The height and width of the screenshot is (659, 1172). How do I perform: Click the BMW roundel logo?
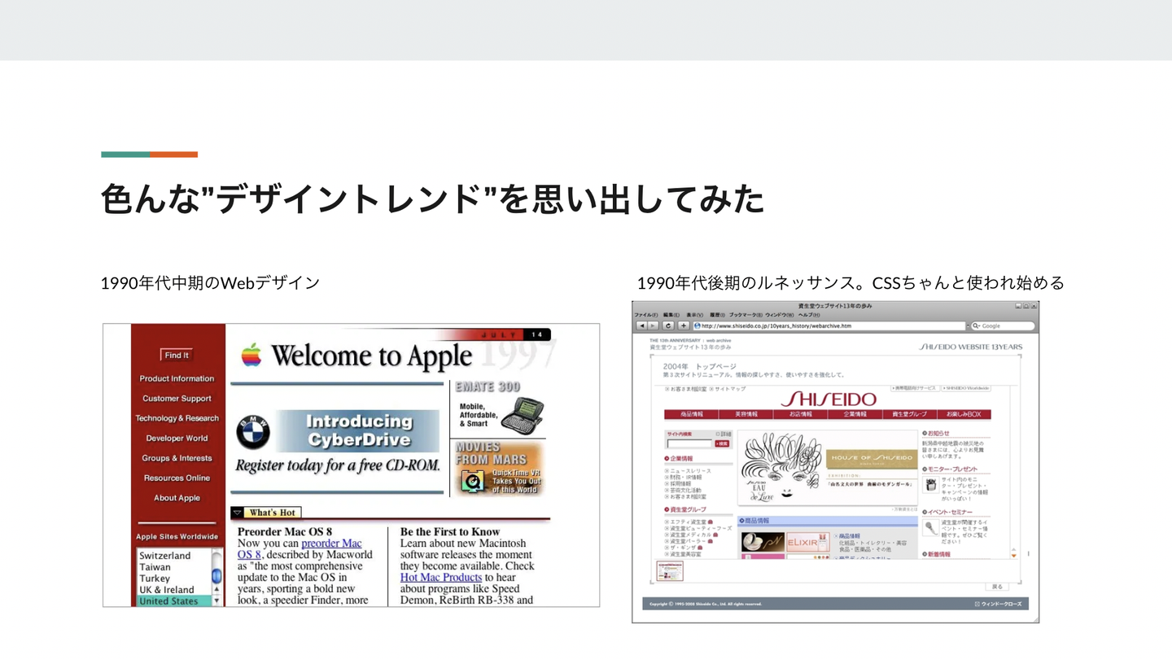[x=252, y=432]
